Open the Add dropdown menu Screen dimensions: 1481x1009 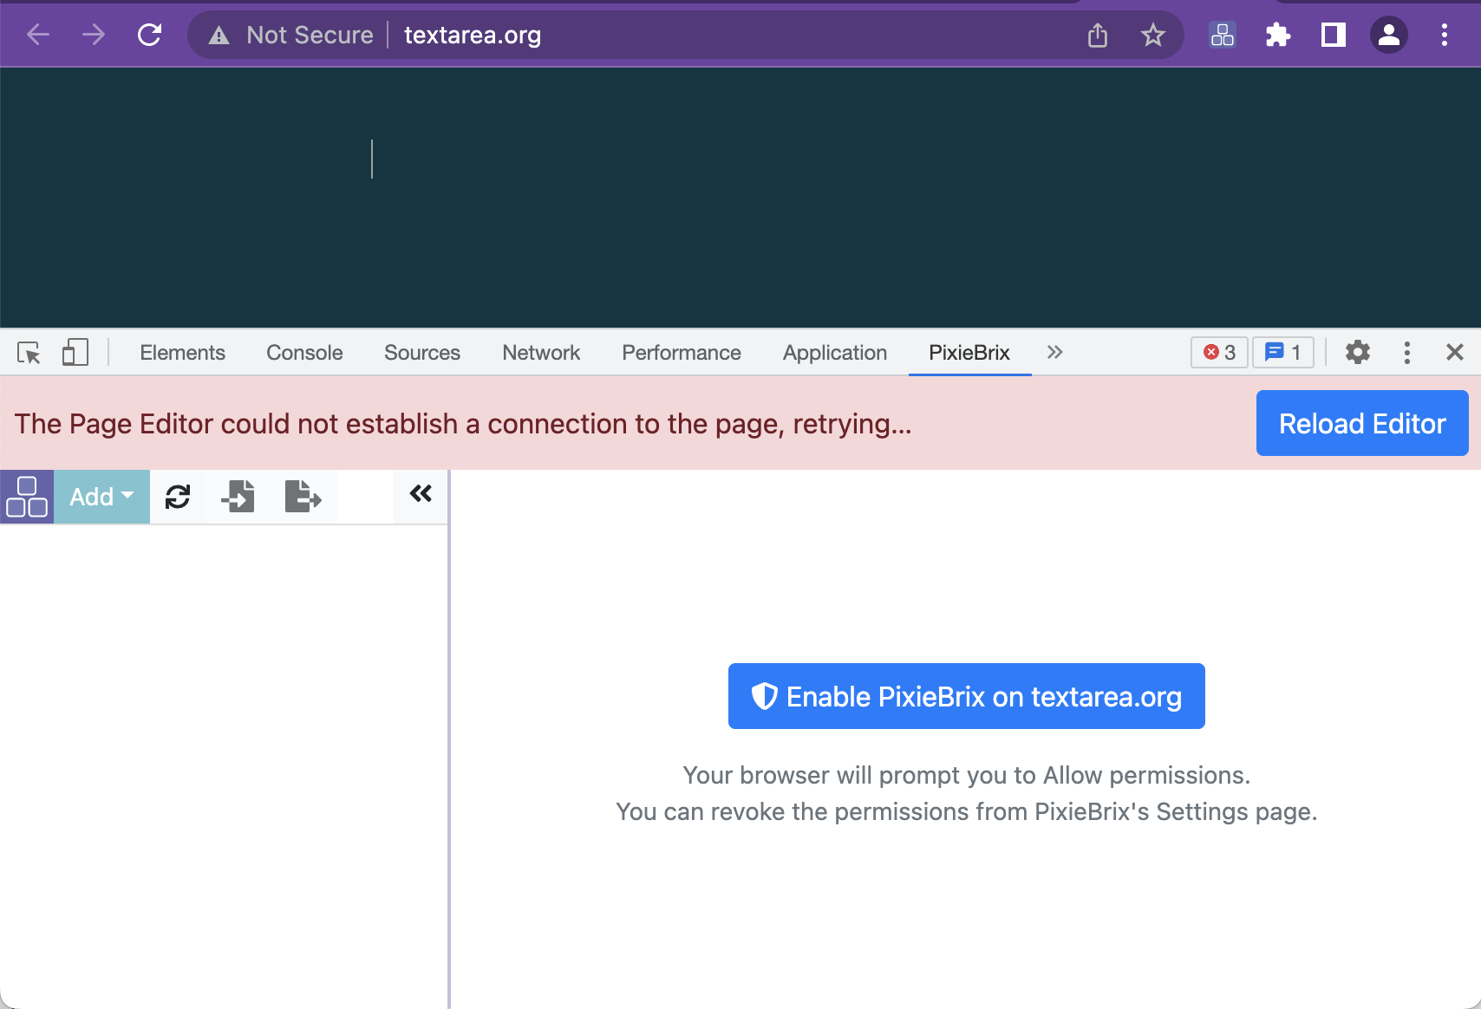[x=101, y=496]
